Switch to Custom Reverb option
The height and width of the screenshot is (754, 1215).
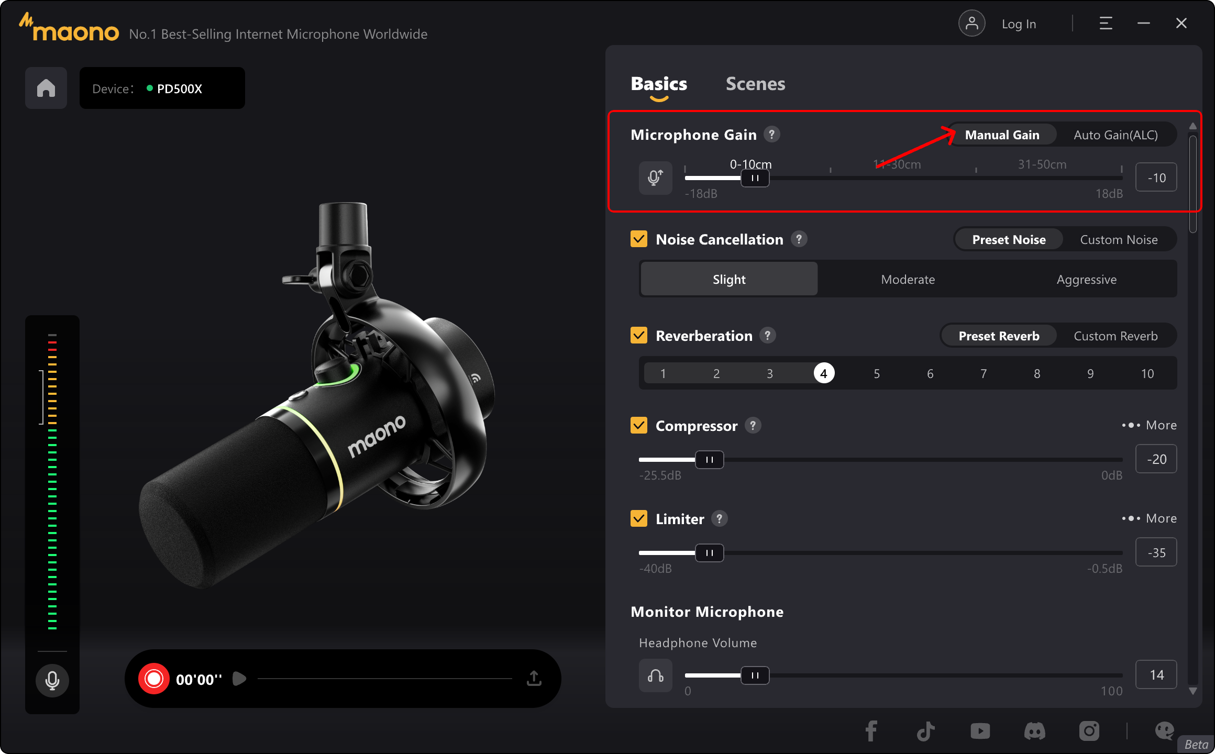(x=1116, y=336)
